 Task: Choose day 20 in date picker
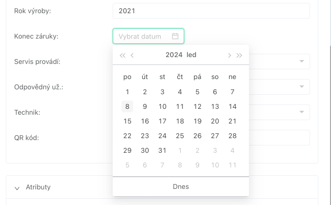point(215,121)
